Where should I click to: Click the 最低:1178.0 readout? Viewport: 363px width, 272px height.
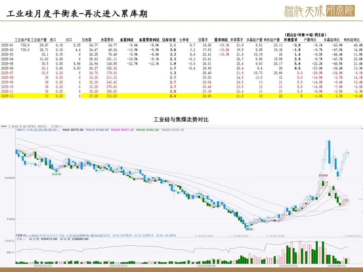pyautogui.click(x=122, y=235)
